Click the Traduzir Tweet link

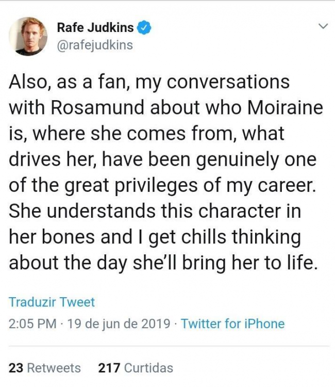[x=52, y=302]
